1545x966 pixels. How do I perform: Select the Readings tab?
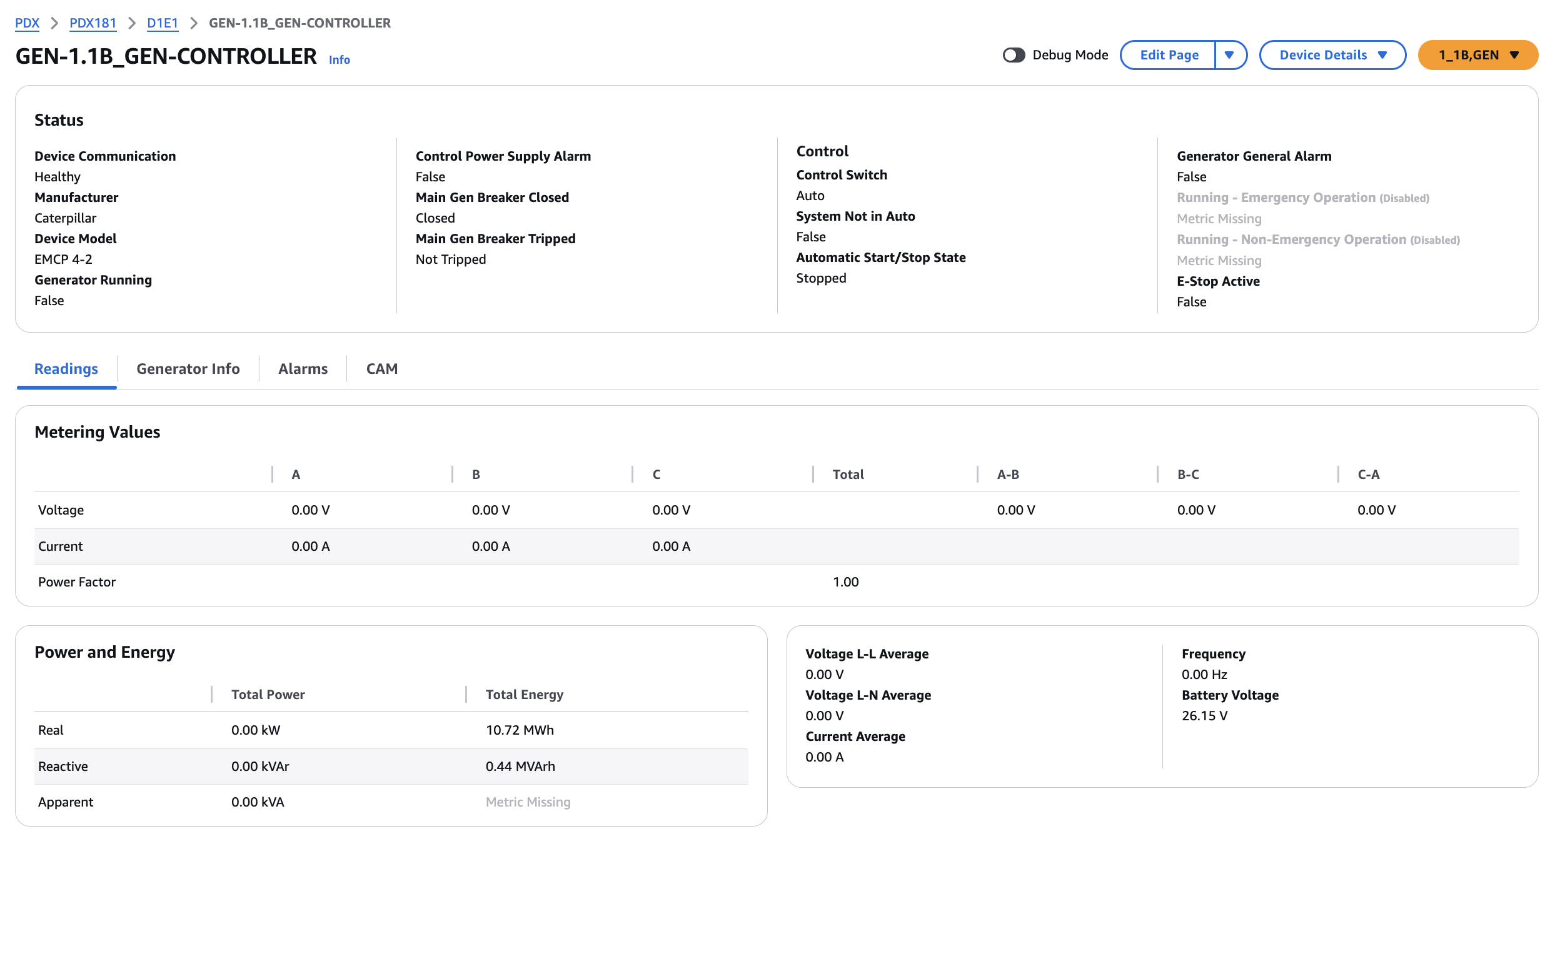[x=66, y=369]
